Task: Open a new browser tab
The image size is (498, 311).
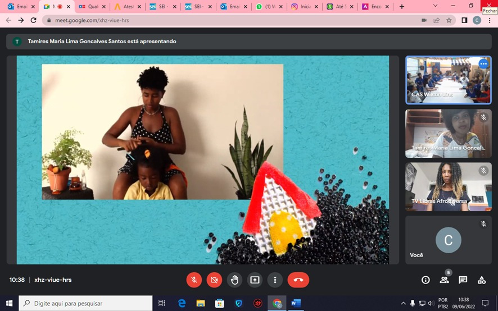Action: [402, 6]
